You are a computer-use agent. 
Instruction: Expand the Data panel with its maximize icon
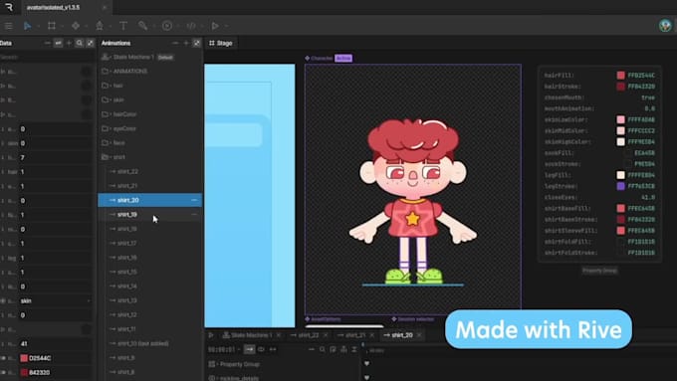click(90, 43)
